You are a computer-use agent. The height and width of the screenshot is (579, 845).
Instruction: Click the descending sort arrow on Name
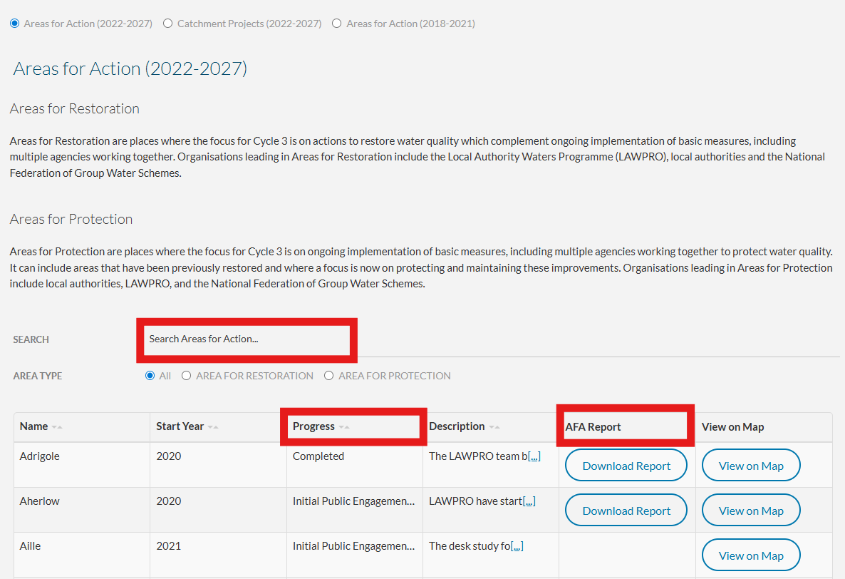(x=54, y=426)
